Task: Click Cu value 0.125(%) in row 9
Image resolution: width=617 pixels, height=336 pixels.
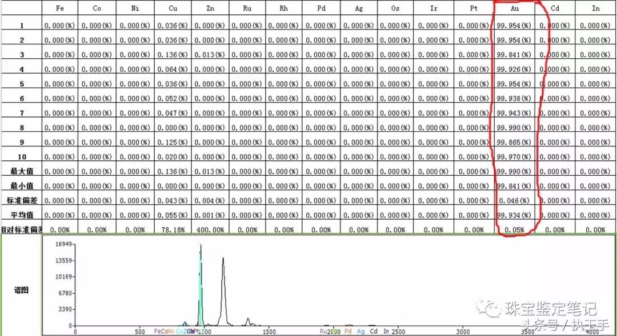Action: 173,142
